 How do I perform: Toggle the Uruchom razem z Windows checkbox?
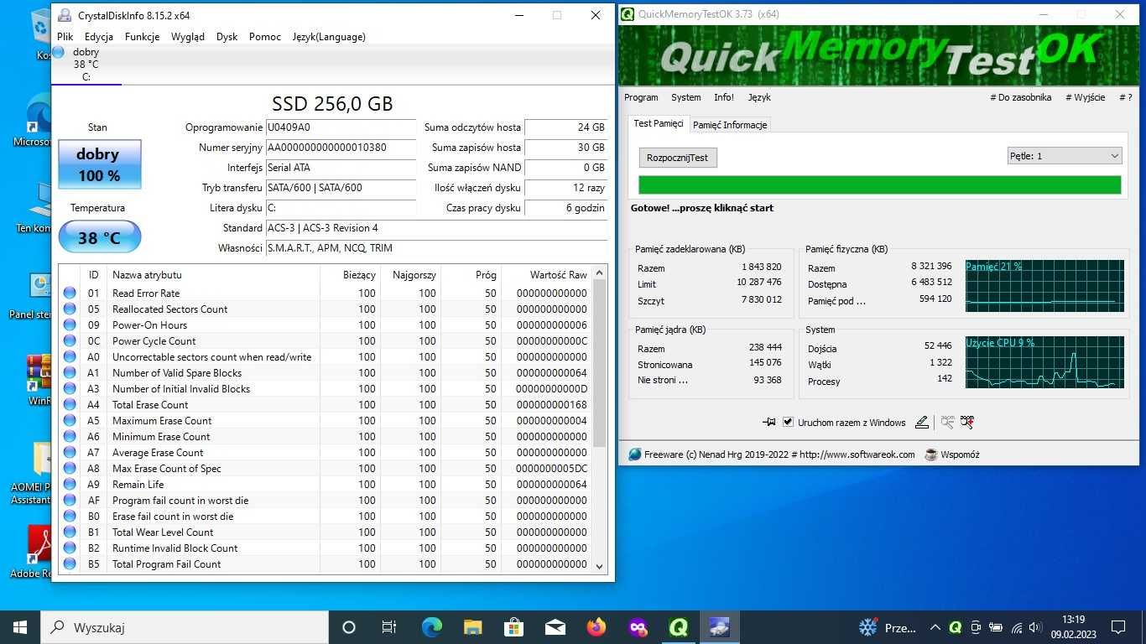click(788, 423)
